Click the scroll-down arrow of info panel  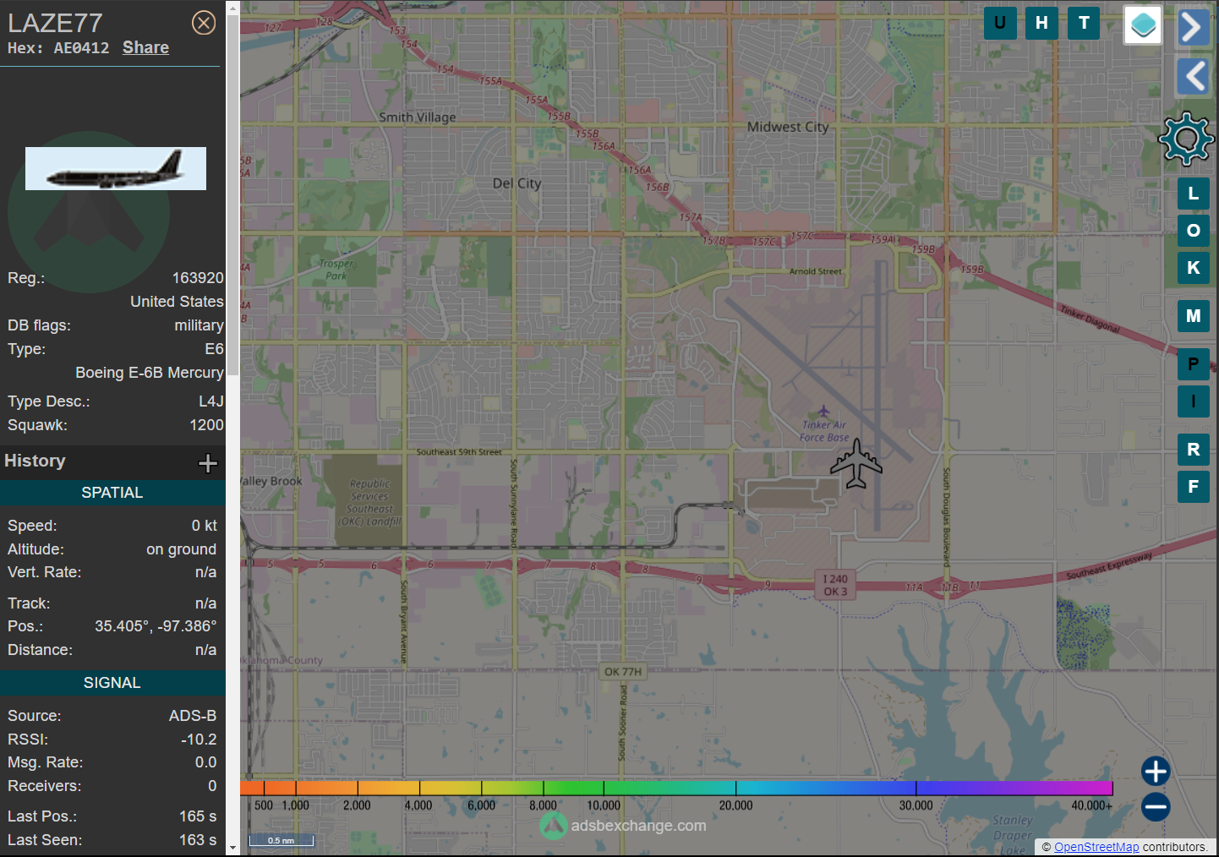(x=232, y=849)
